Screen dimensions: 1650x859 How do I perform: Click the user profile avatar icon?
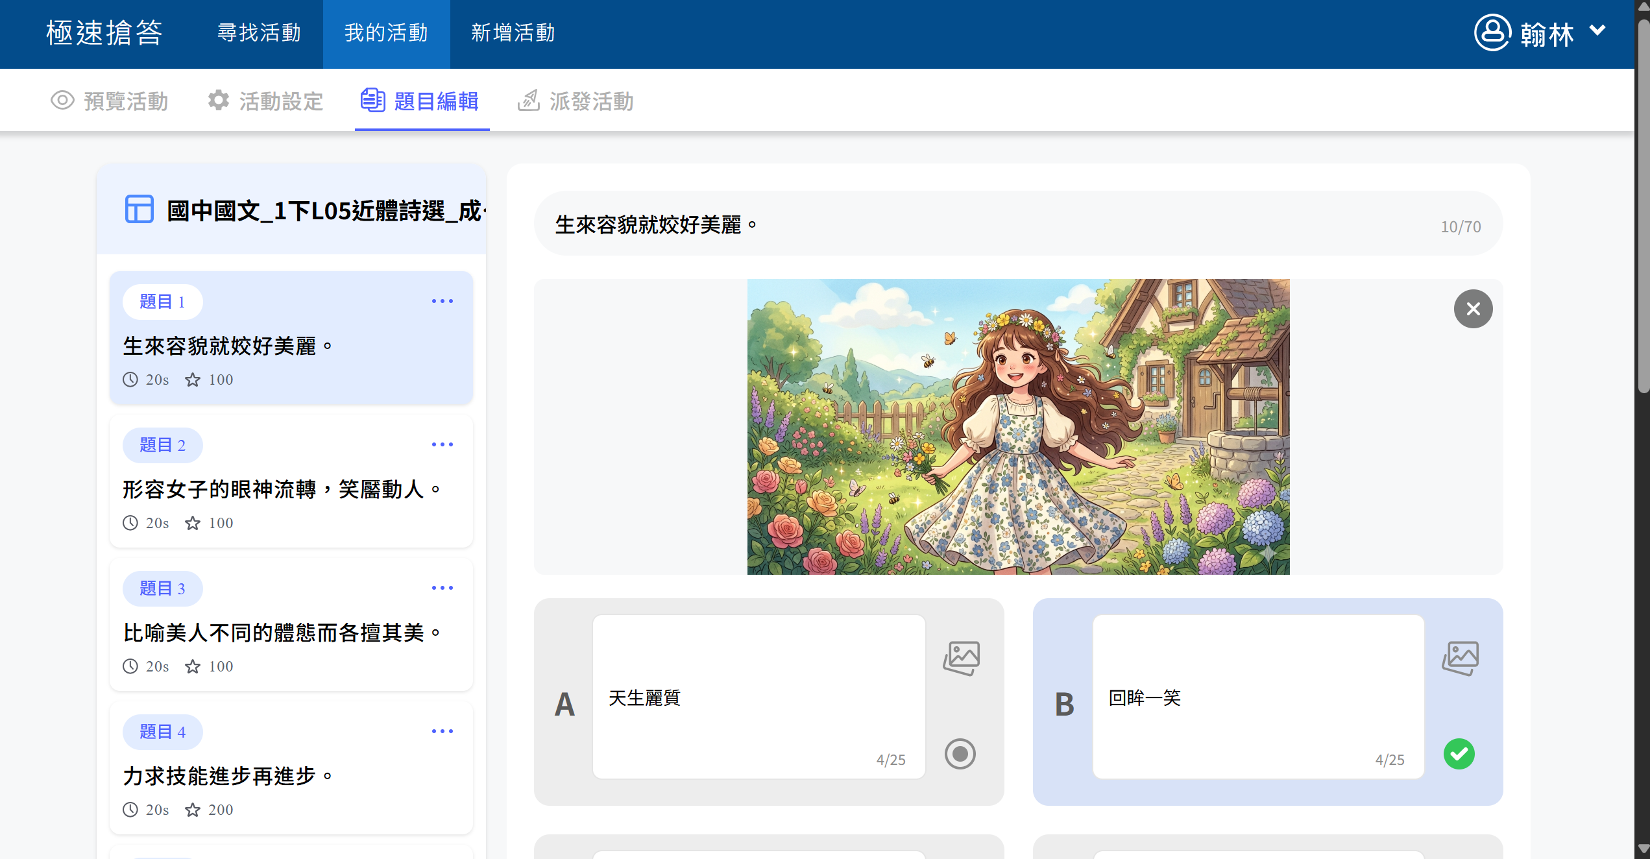(1492, 32)
